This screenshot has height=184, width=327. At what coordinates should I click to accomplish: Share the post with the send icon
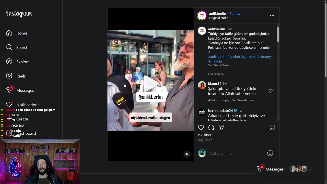point(221,128)
